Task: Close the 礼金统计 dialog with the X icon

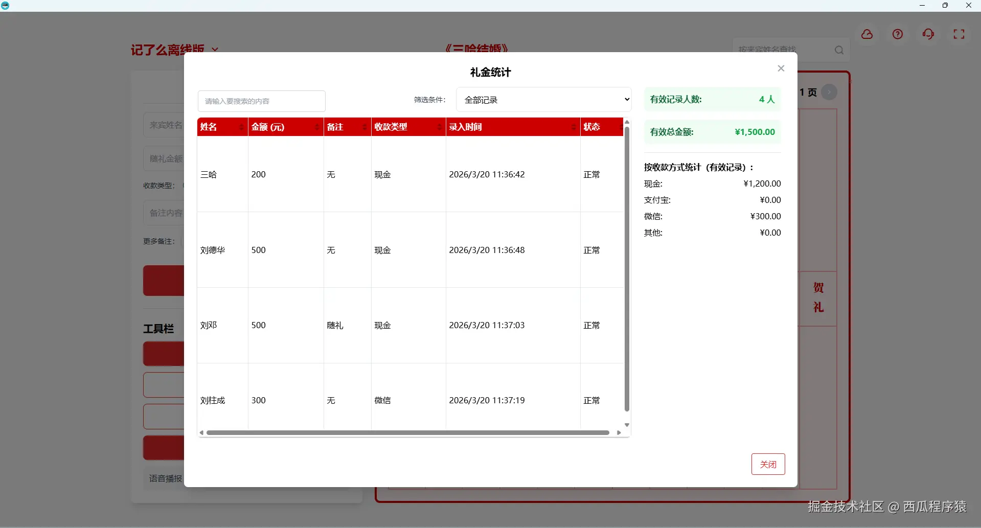Action: tap(781, 68)
